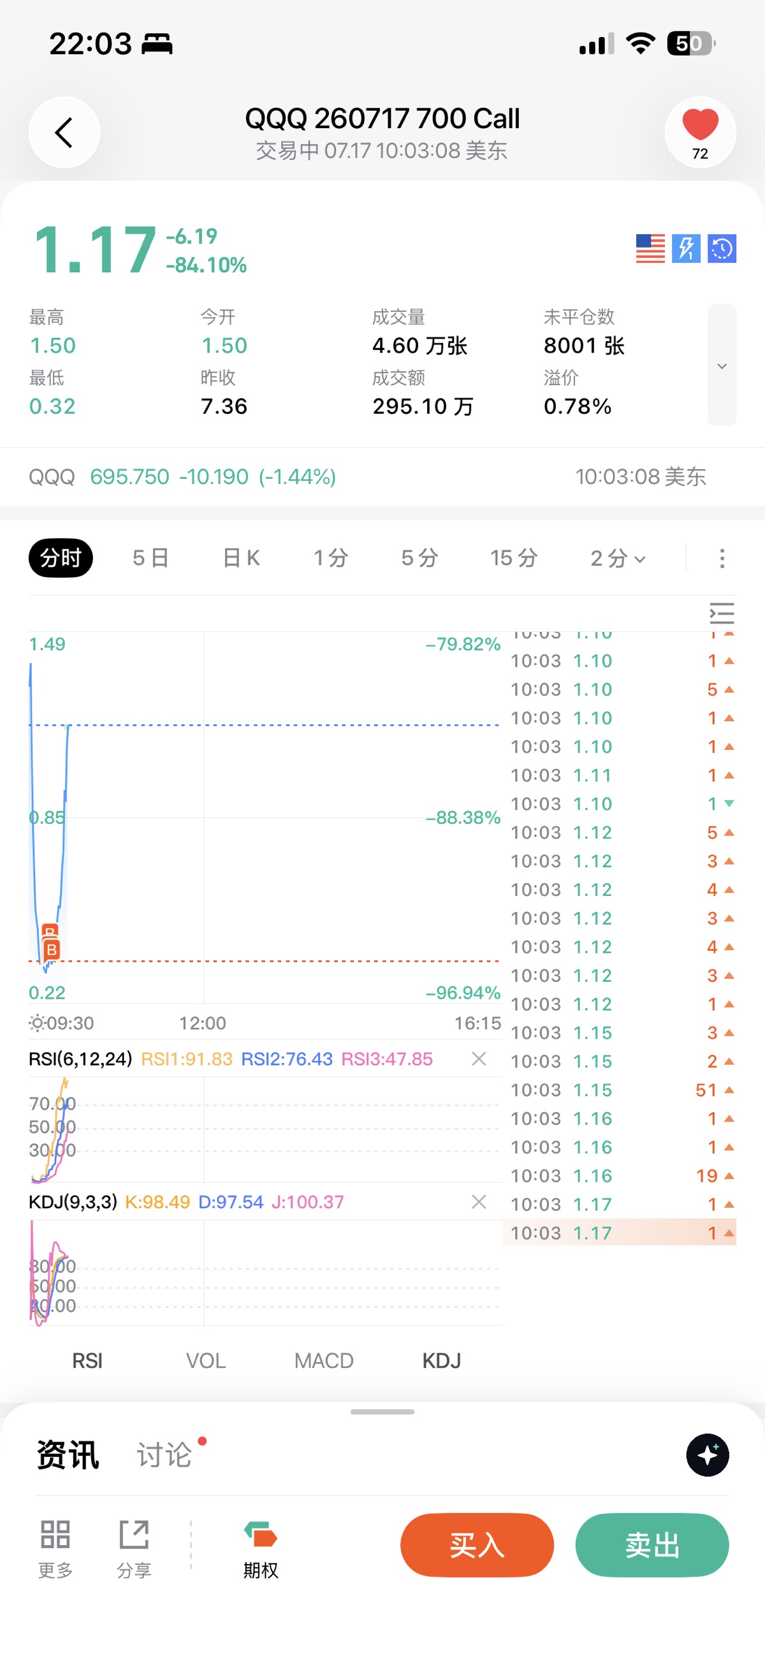
Task: Go back with the left arrow button
Action: tap(64, 133)
